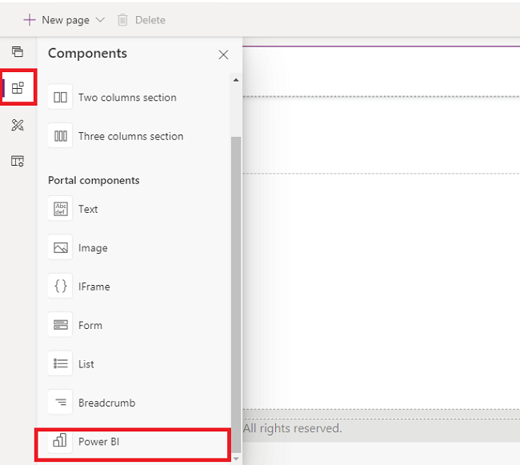This screenshot has height=465, width=520.
Task: Click the scrollbar up arrow
Action: [236, 80]
